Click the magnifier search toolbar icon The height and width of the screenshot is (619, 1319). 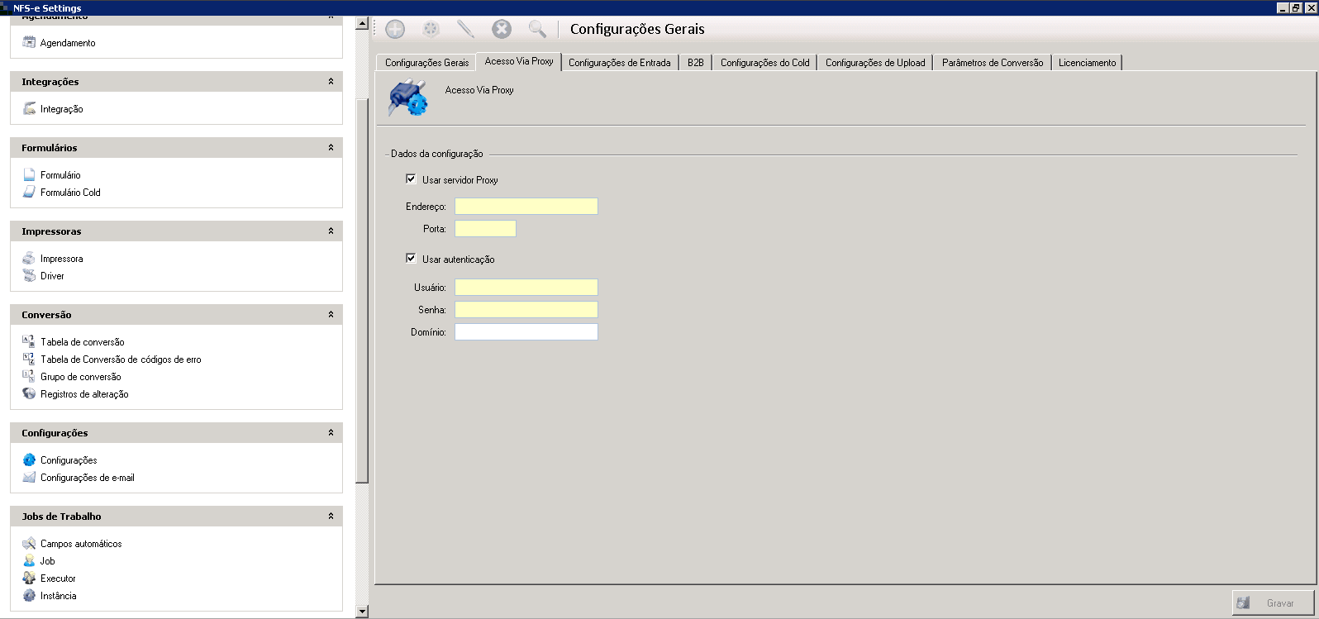(537, 30)
